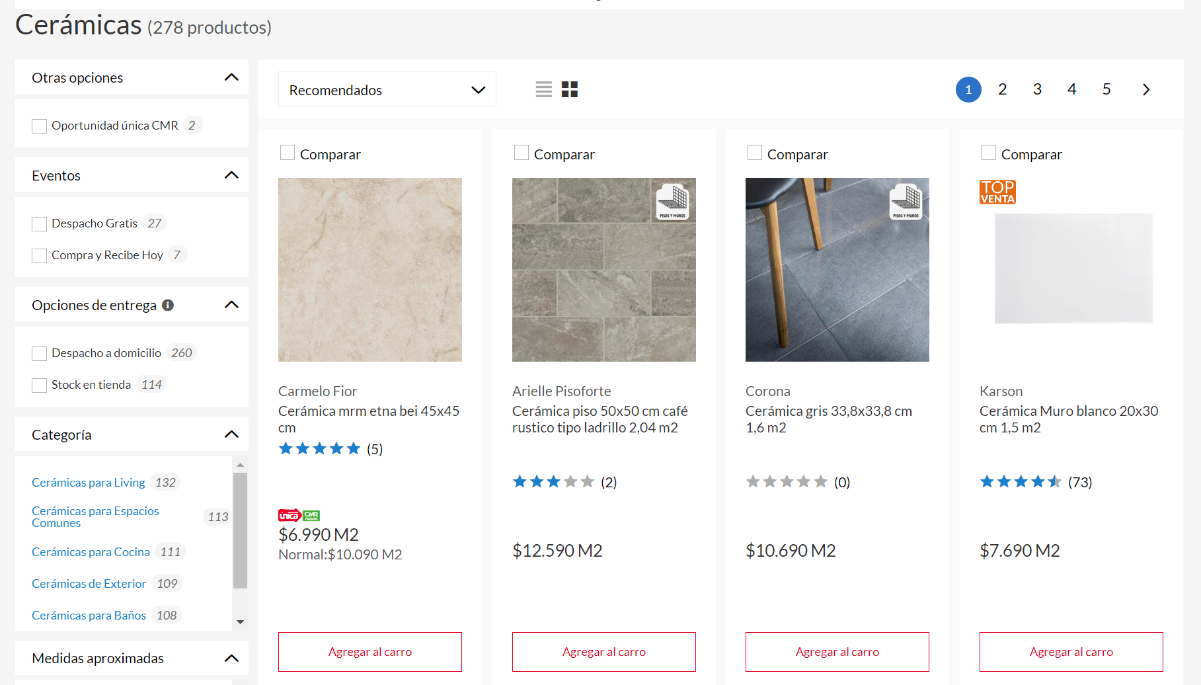Open the Recomendados sort dropdown

pos(387,90)
